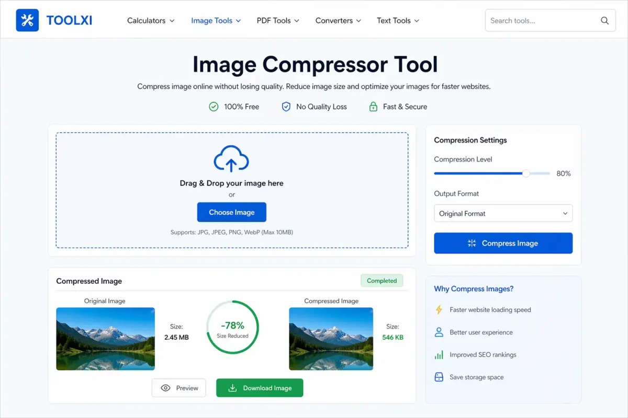Click the lightning bolt speed icon
Image resolution: width=628 pixels, height=418 pixels.
(439, 310)
